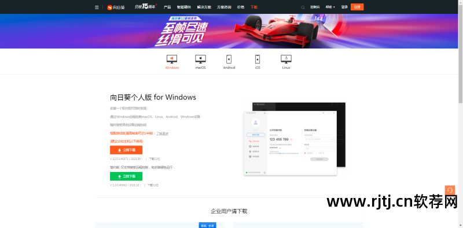Expand the 帮助 dropdown

(330, 7)
